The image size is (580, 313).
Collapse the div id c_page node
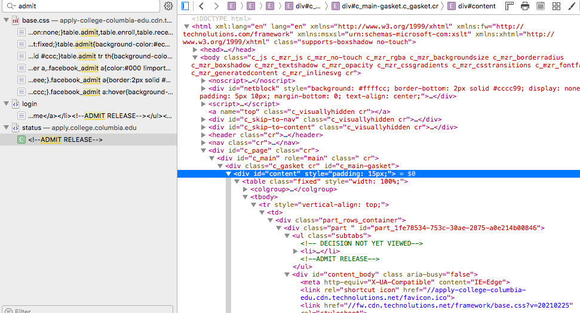204,150
